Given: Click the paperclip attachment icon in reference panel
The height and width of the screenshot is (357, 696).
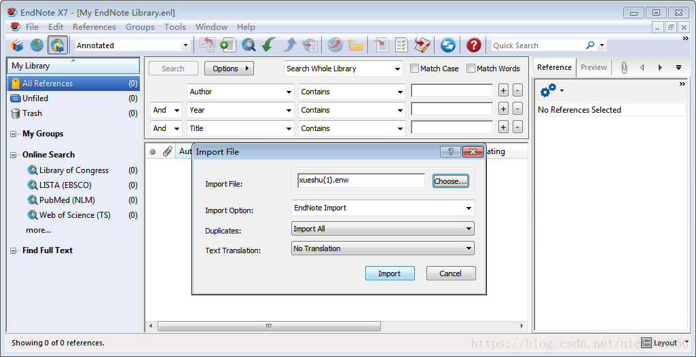Looking at the screenshot, I should click(623, 67).
